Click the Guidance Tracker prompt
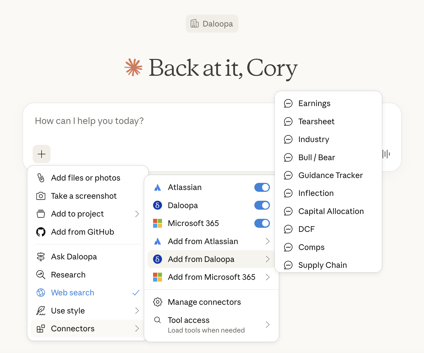Image resolution: width=424 pixels, height=353 pixels. pos(328,175)
